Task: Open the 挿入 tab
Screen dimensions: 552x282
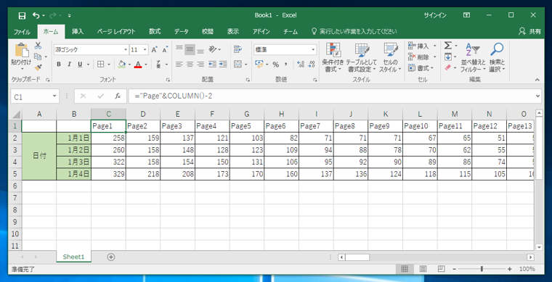Action: pos(78,32)
